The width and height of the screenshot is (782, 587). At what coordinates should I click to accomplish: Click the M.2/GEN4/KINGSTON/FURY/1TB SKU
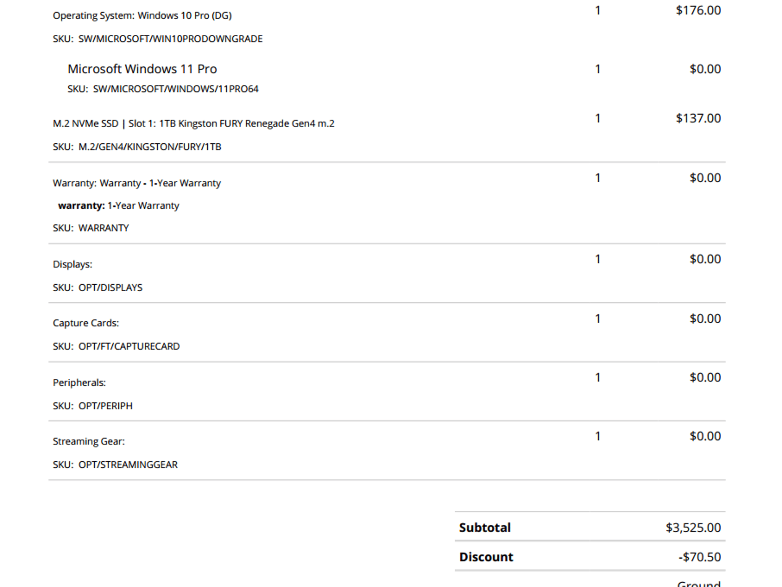[150, 147]
